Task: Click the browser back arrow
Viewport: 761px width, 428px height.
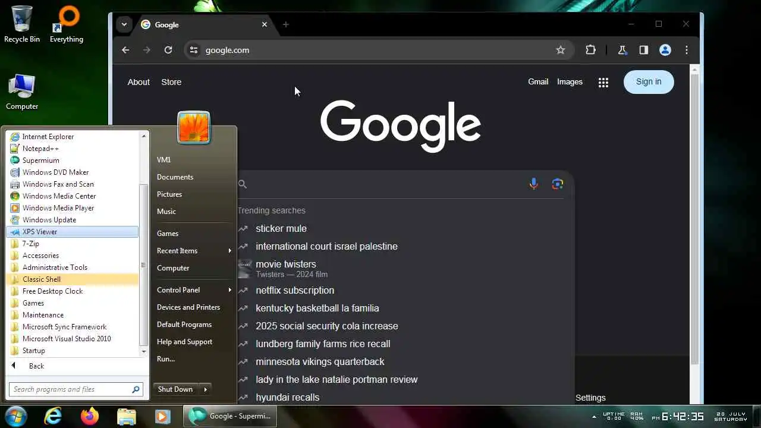Action: click(x=125, y=50)
